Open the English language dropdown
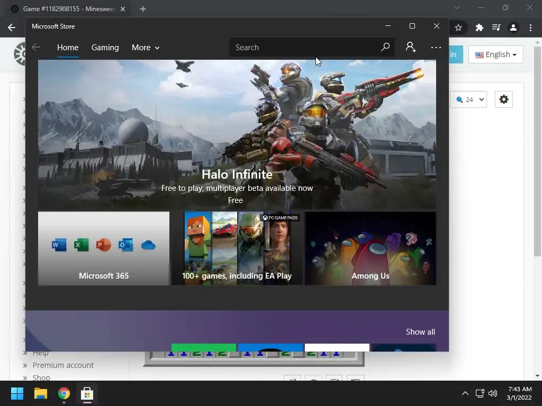Image resolution: width=542 pixels, height=406 pixels. click(x=495, y=54)
